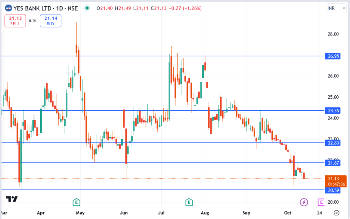
Task: Click the low value L21.11
Action: pyautogui.click(x=141, y=9)
